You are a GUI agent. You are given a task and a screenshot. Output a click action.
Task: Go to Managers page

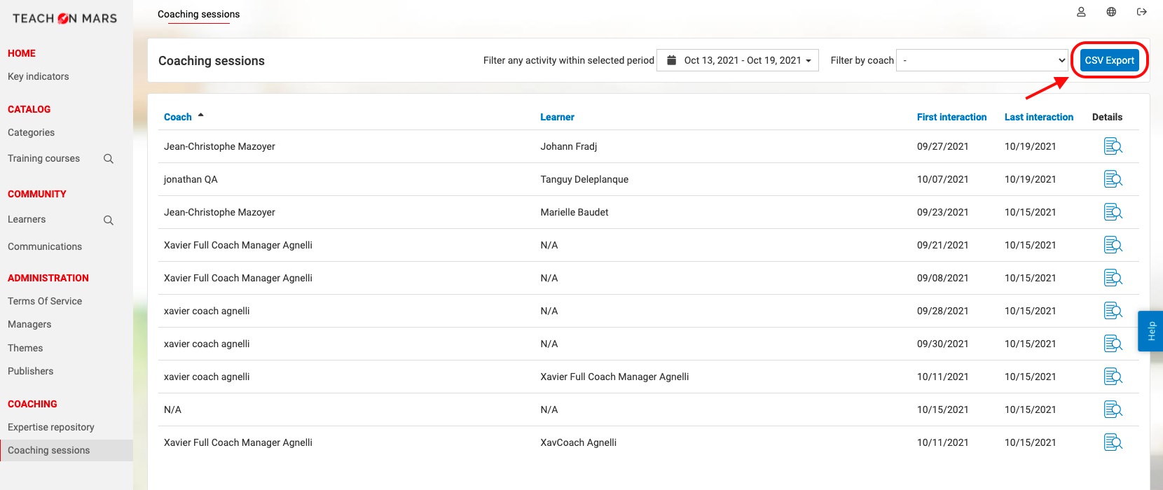point(29,324)
